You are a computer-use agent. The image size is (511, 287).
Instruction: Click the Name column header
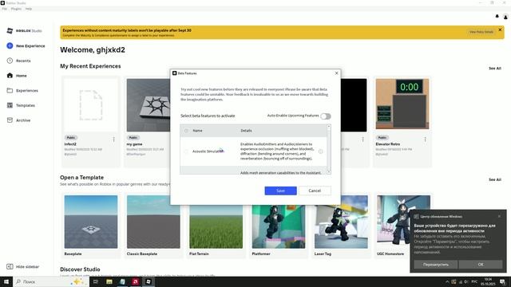197,131
